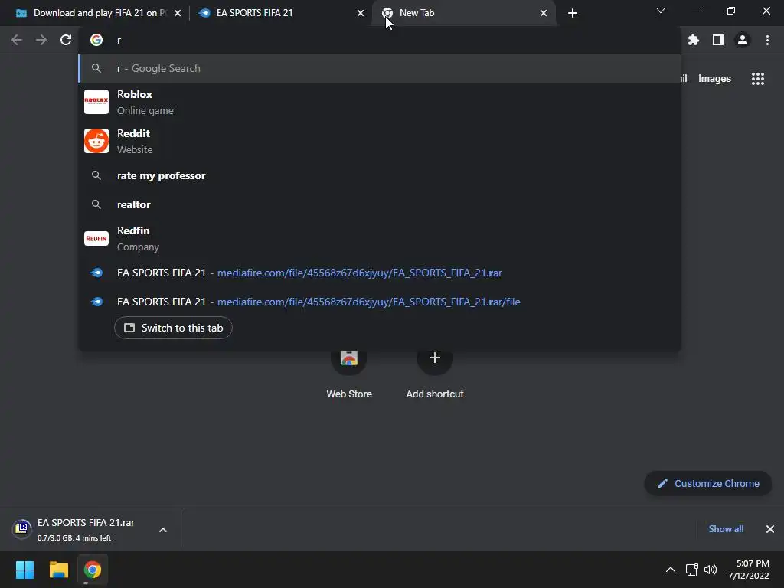Image resolution: width=784 pixels, height=588 pixels.
Task: Choose the 'realtor' suggestion
Action: pos(380,204)
